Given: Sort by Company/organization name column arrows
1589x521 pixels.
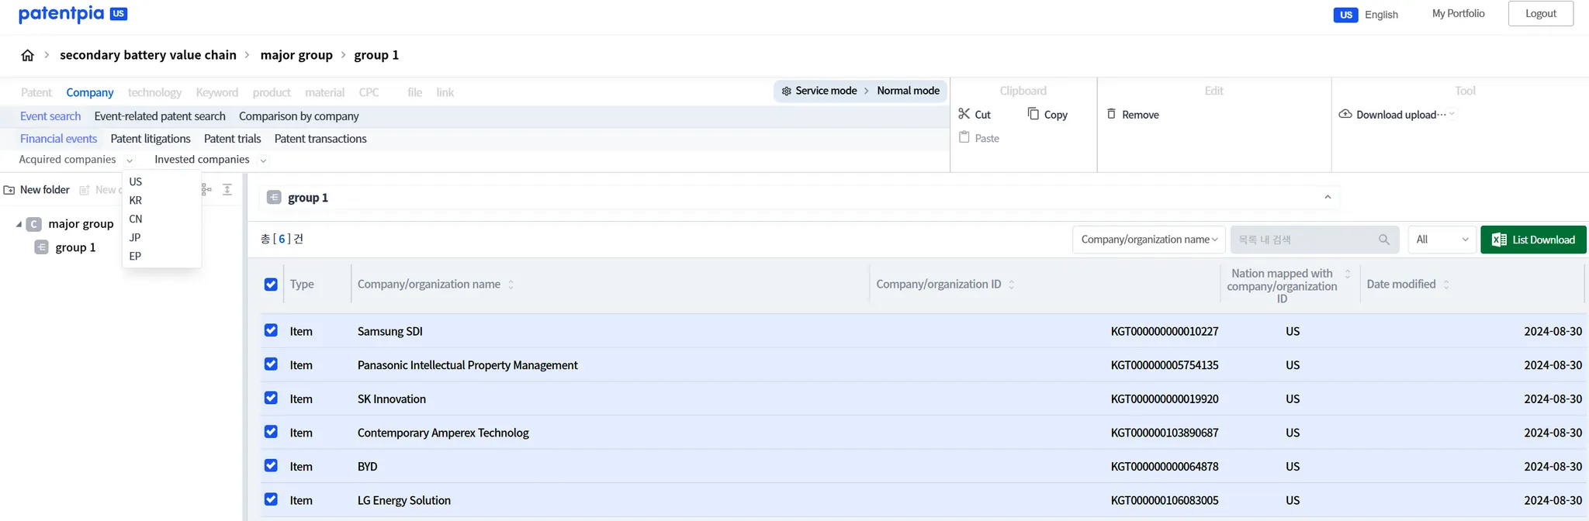Looking at the screenshot, I should (511, 285).
